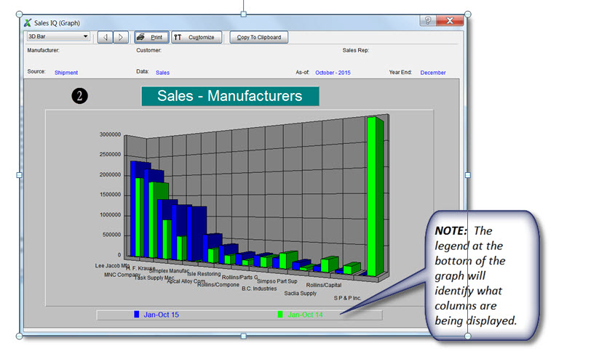This screenshot has width=599, height=359.
Task: Click the tall green S P & P Inc. bar
Action: coord(373,196)
